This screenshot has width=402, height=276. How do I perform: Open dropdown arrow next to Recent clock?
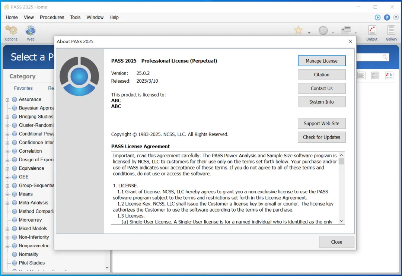(333, 33)
